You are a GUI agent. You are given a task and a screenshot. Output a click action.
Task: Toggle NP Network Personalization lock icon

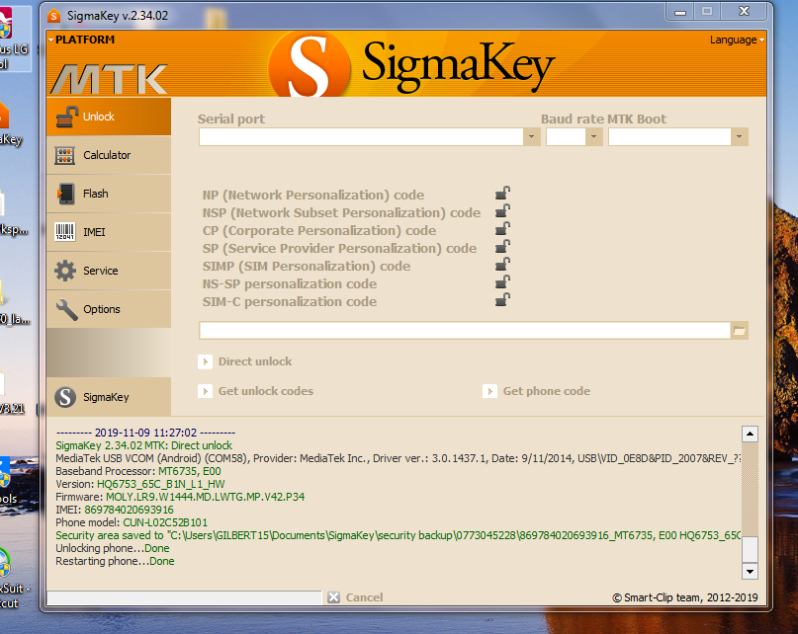(502, 194)
